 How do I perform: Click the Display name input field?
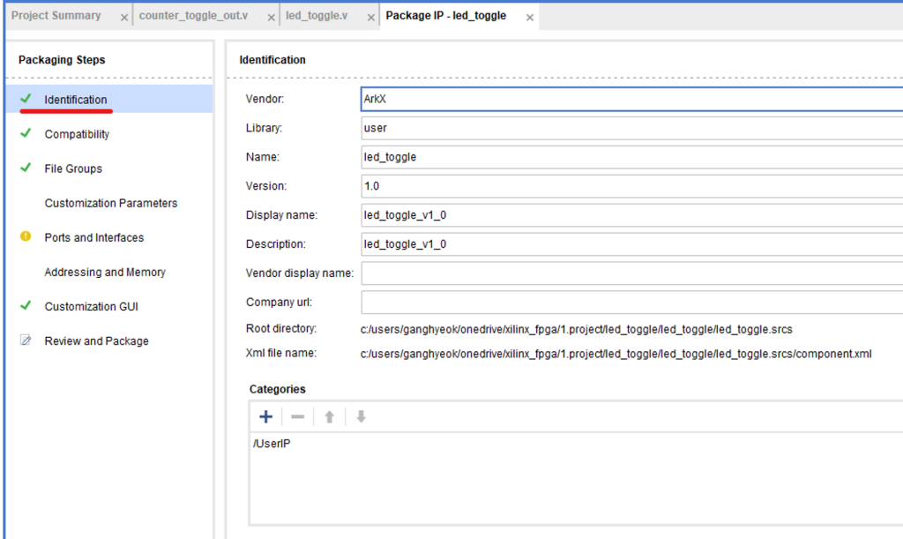pos(631,214)
